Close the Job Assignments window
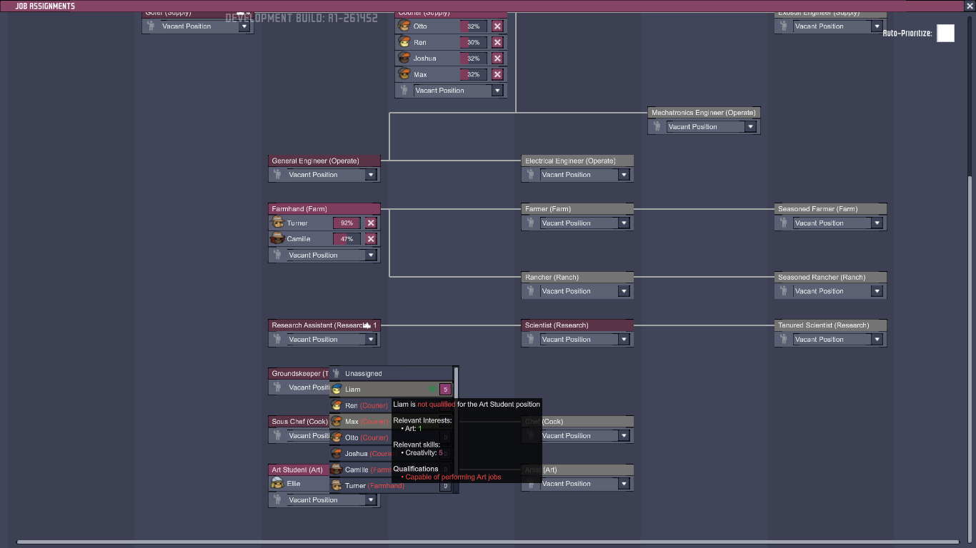 point(970,6)
